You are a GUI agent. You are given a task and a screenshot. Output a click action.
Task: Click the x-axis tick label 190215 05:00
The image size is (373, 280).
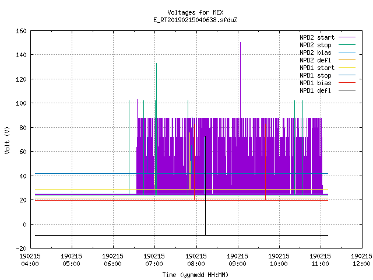(71, 260)
